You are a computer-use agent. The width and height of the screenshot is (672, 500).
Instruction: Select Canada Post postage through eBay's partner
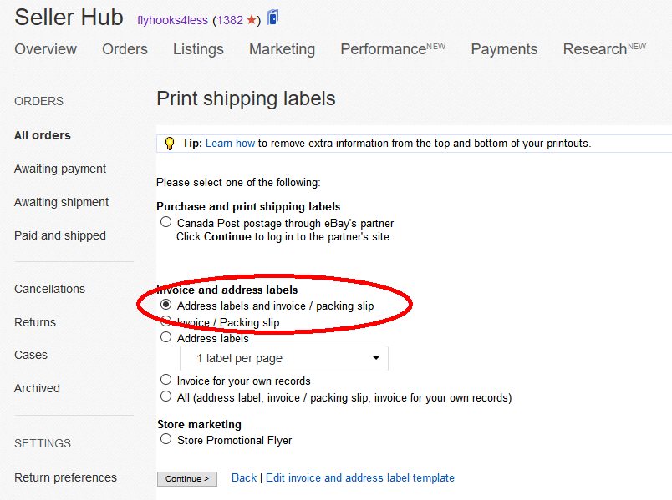click(x=165, y=222)
